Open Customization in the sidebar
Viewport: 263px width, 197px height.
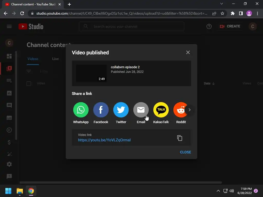[x=9, y=154]
